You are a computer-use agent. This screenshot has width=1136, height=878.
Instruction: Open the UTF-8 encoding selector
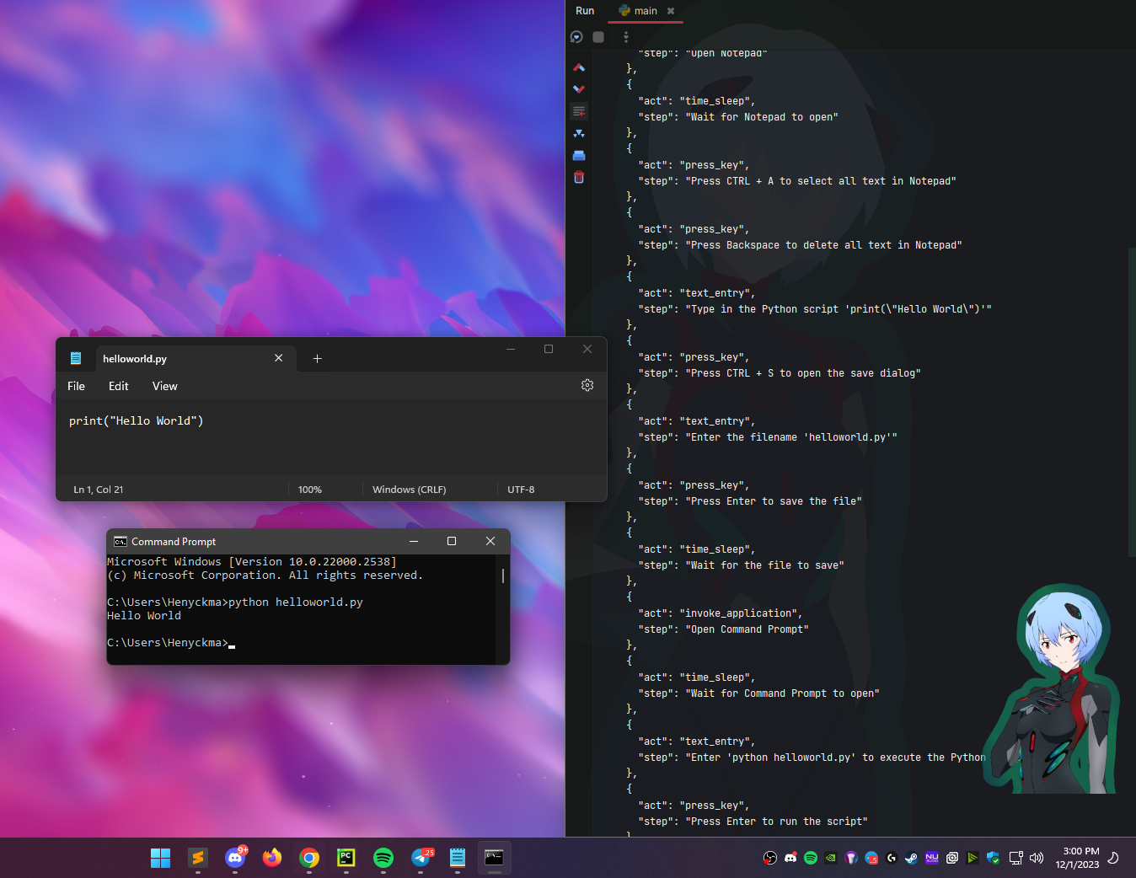[521, 489]
